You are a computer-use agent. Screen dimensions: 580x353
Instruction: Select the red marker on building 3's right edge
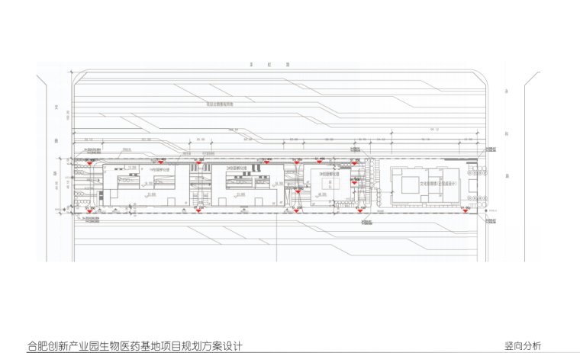click(x=353, y=181)
